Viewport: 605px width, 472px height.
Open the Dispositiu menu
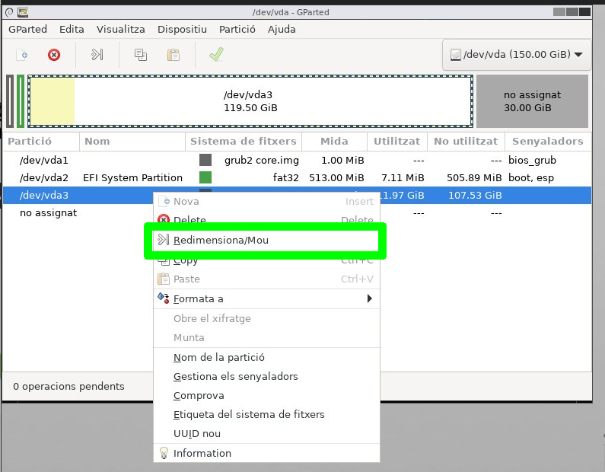pos(182,29)
